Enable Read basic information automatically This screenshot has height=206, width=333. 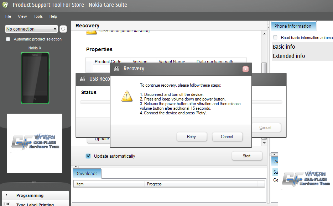click(275, 38)
